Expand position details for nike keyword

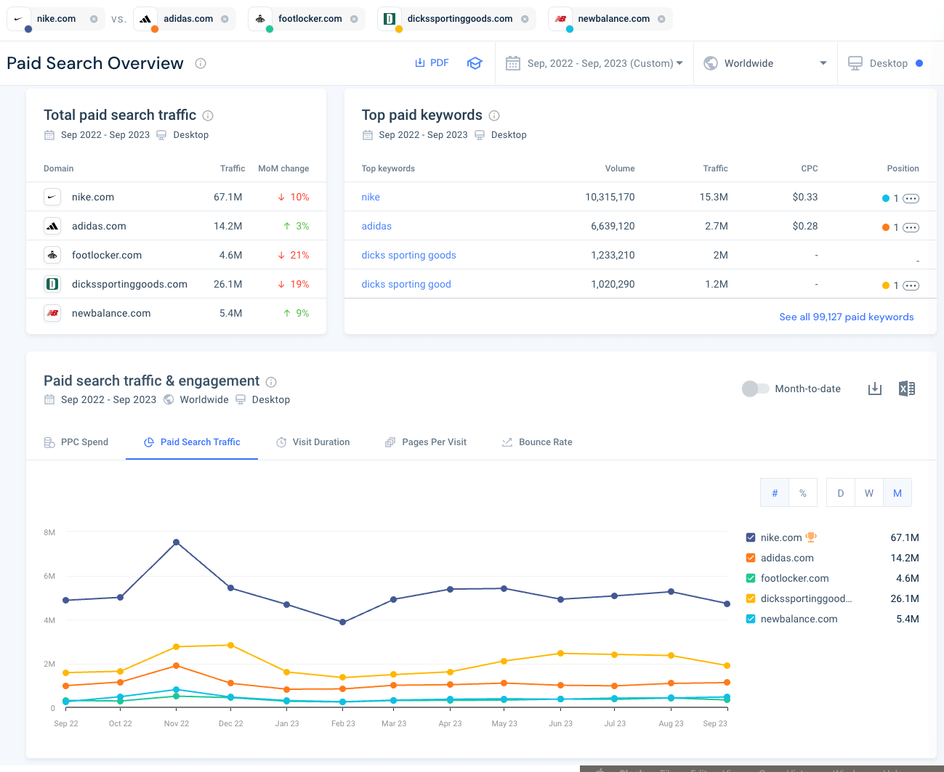pos(911,198)
